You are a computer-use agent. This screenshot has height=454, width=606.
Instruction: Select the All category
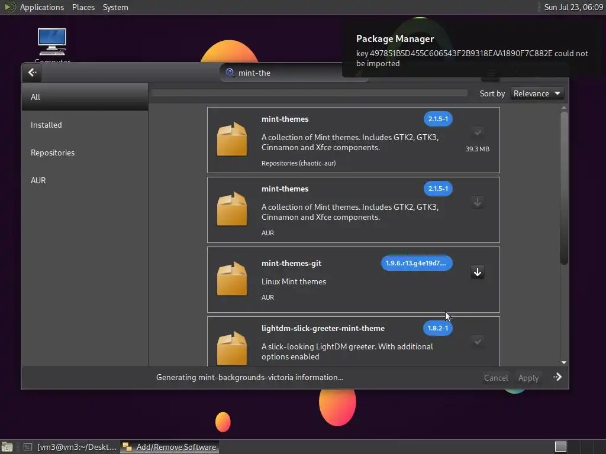coord(85,97)
